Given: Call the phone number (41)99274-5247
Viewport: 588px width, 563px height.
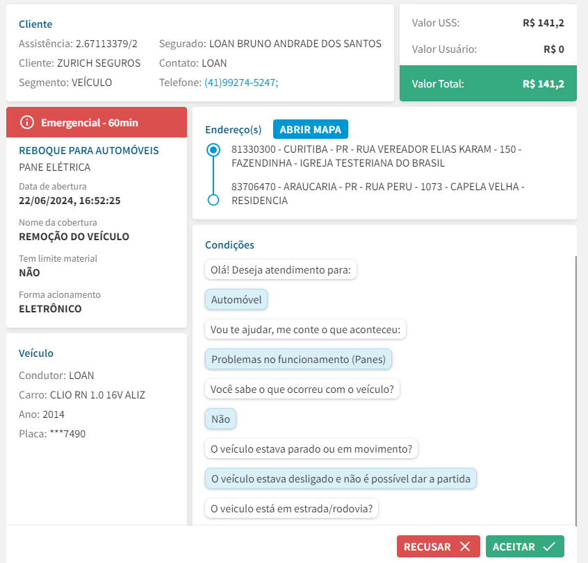Looking at the screenshot, I should (241, 82).
